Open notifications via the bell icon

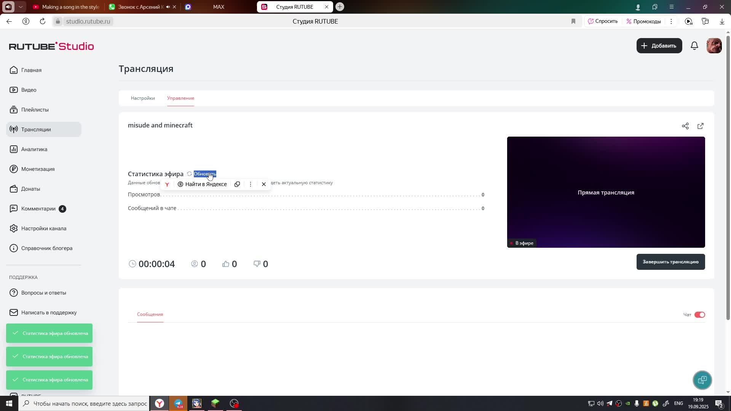point(694,46)
